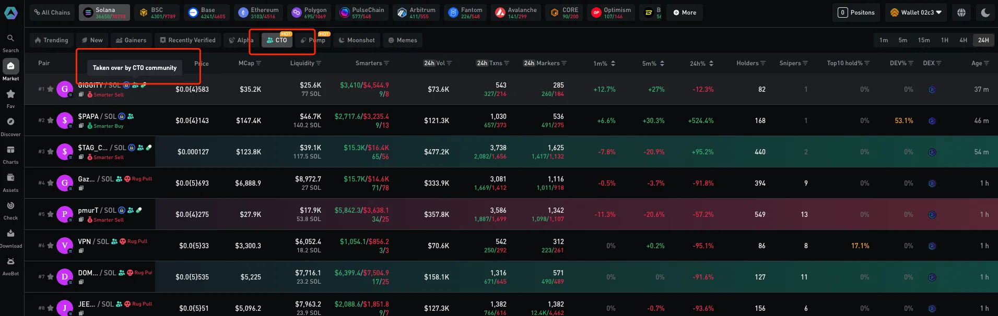Open the $TAG_C... / SOL pair row
The height and width of the screenshot is (316, 998).
94,148
